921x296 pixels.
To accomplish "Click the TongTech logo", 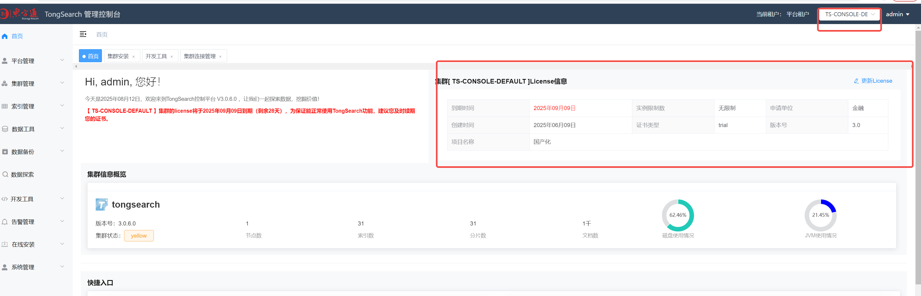I will pos(19,14).
